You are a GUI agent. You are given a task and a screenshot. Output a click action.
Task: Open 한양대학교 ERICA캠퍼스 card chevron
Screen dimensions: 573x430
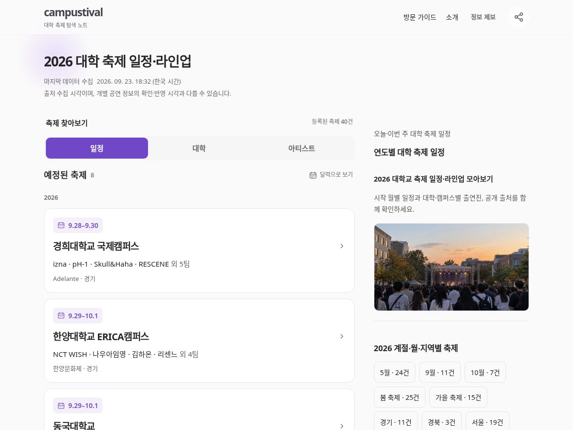[x=342, y=336]
